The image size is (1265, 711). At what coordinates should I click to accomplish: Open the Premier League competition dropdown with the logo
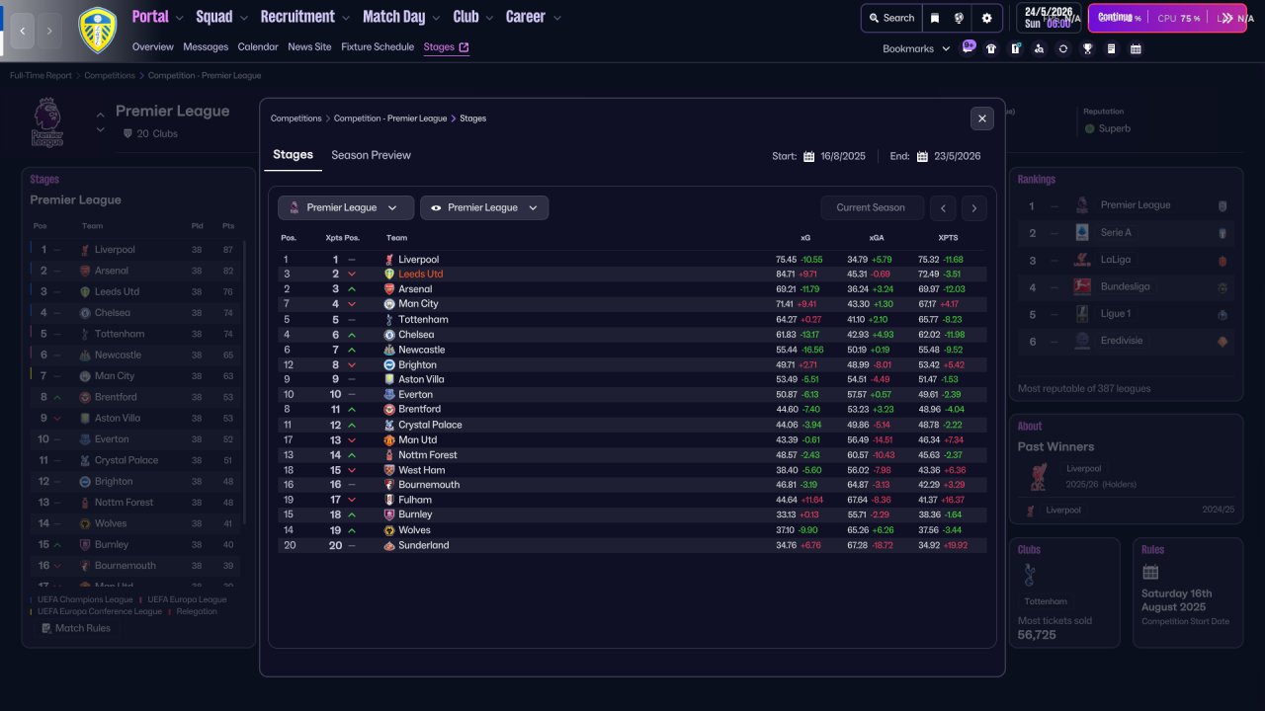346,207
